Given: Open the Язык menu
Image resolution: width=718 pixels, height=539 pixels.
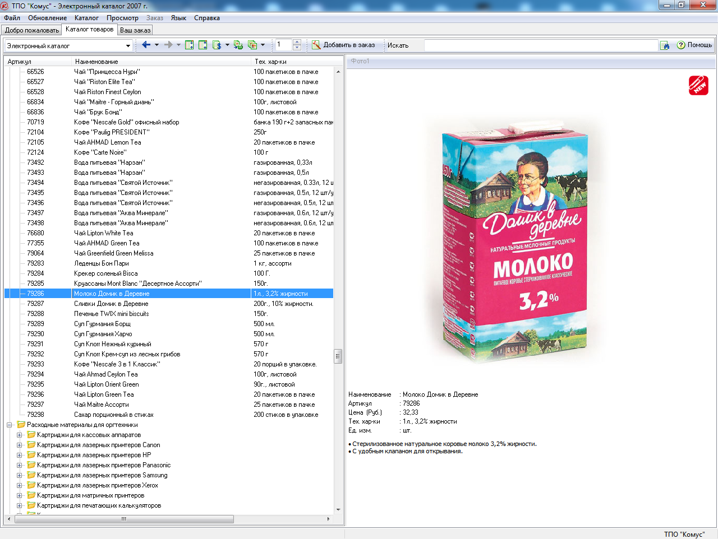Looking at the screenshot, I should 178,18.
